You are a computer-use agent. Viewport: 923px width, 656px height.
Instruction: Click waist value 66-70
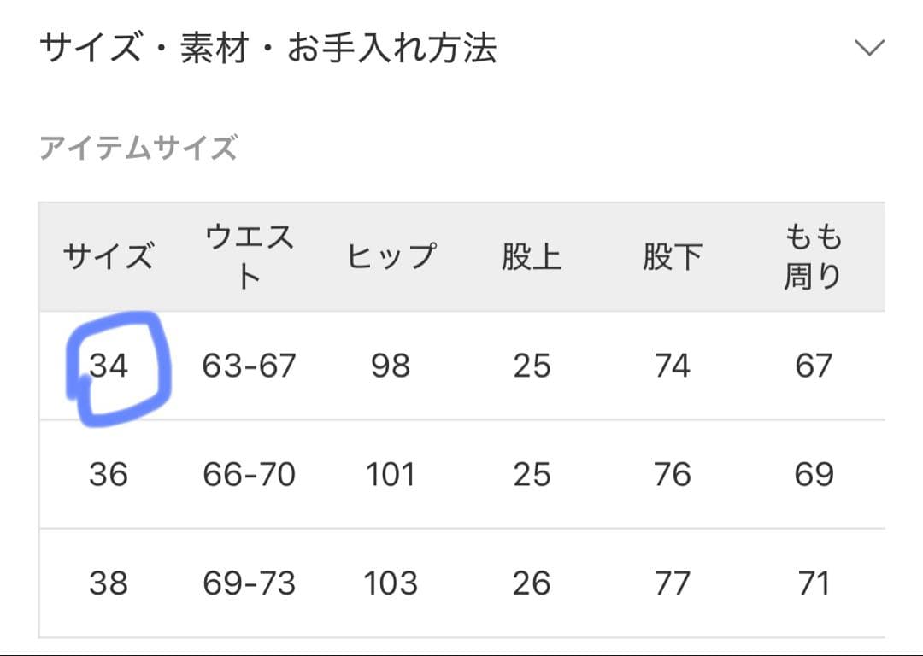pos(249,475)
